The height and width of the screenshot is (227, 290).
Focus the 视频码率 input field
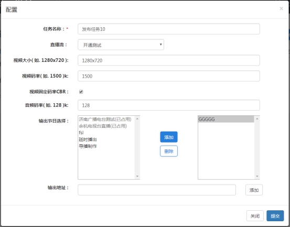coord(169,76)
